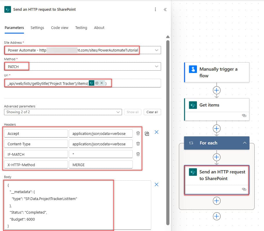Click in the Uri input field
The image size is (264, 231).
(82, 83)
